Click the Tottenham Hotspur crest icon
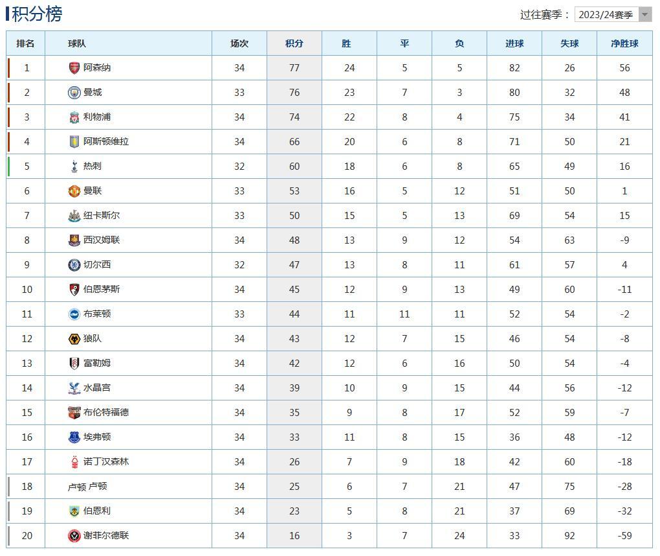The height and width of the screenshot is (556, 660). [x=74, y=167]
